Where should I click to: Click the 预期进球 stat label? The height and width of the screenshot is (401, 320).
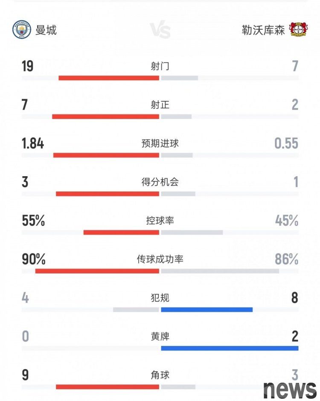click(160, 143)
